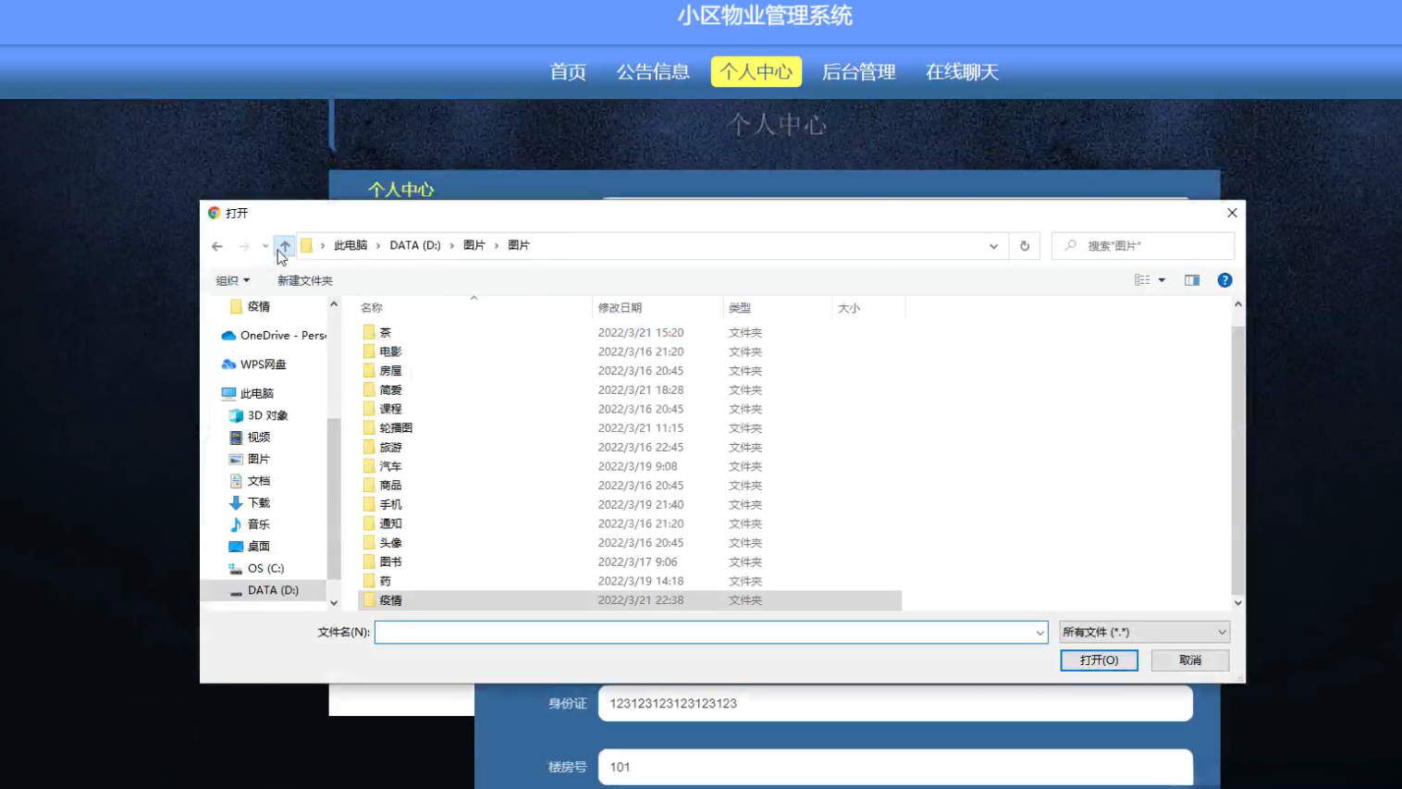This screenshot has width=1402, height=789.
Task: Select the WPS网盘 cloud icon
Action: click(228, 364)
